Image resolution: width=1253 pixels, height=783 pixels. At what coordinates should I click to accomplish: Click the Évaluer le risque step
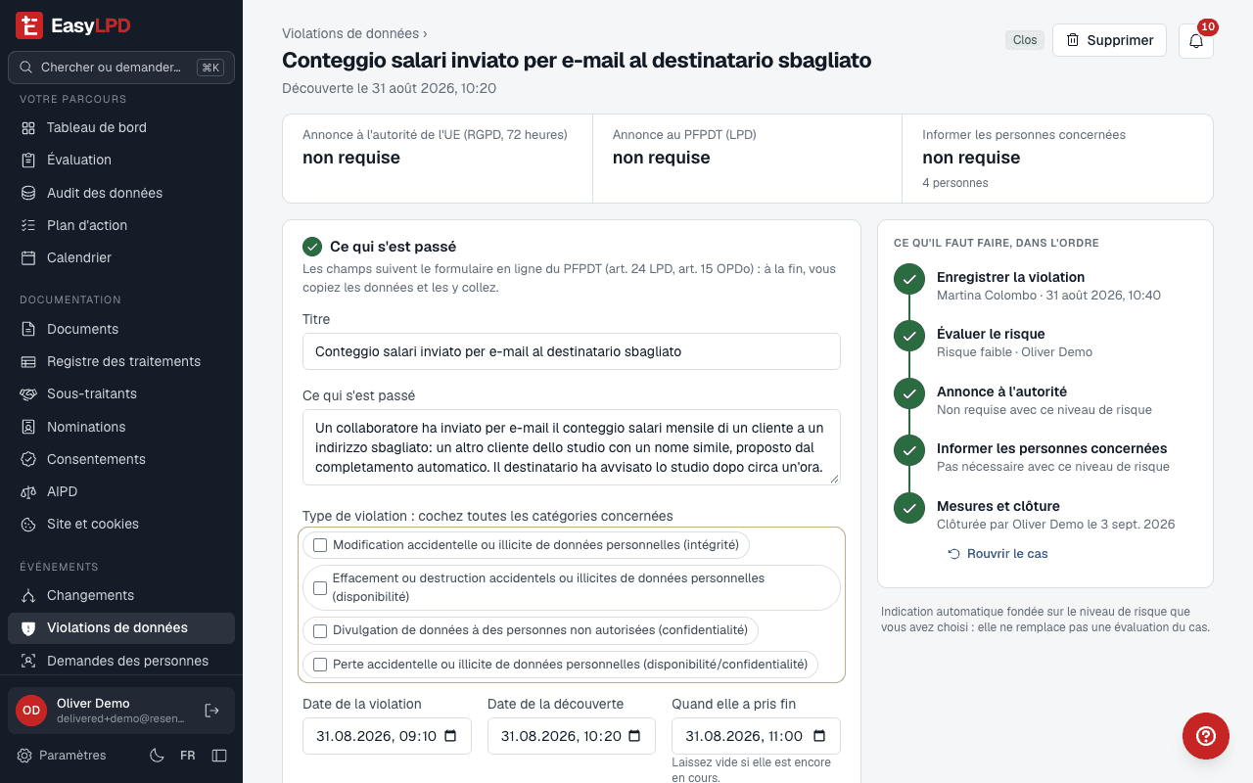click(991, 334)
